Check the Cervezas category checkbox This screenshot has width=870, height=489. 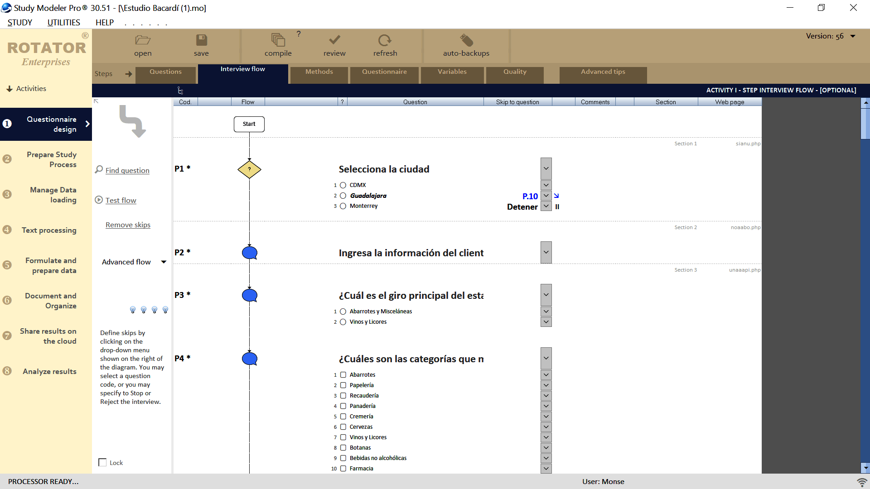click(343, 427)
